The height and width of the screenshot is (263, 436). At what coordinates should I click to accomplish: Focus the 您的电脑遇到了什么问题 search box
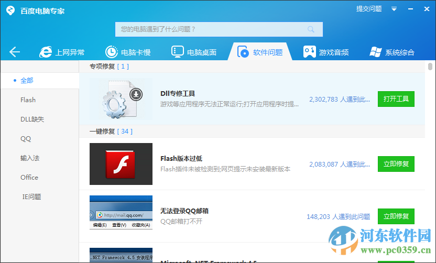(219, 29)
